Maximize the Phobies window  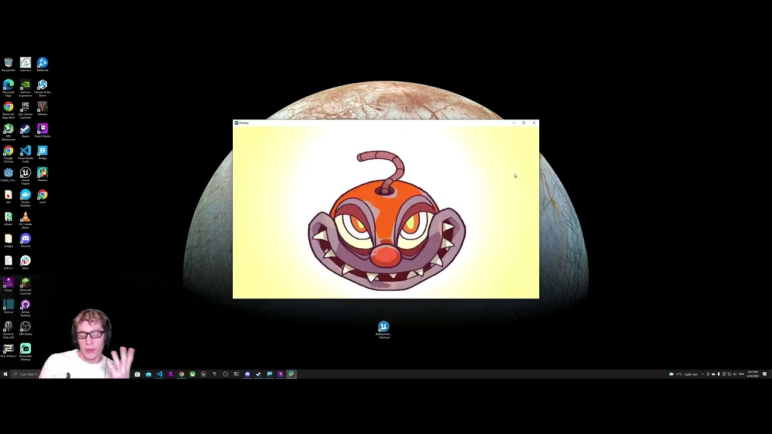524,123
